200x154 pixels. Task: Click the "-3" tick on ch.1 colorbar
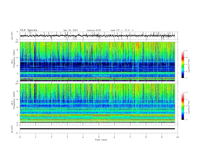click(x=186, y=51)
